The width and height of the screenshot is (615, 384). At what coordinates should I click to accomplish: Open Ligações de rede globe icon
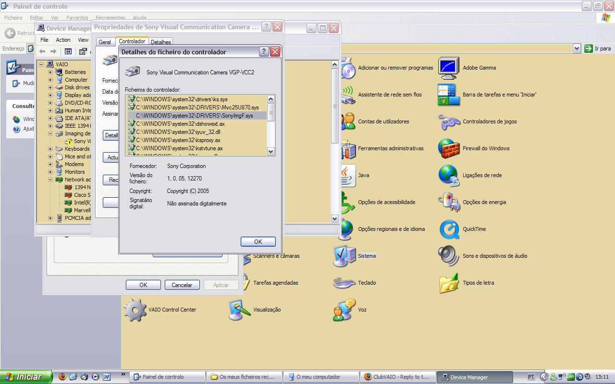click(449, 175)
